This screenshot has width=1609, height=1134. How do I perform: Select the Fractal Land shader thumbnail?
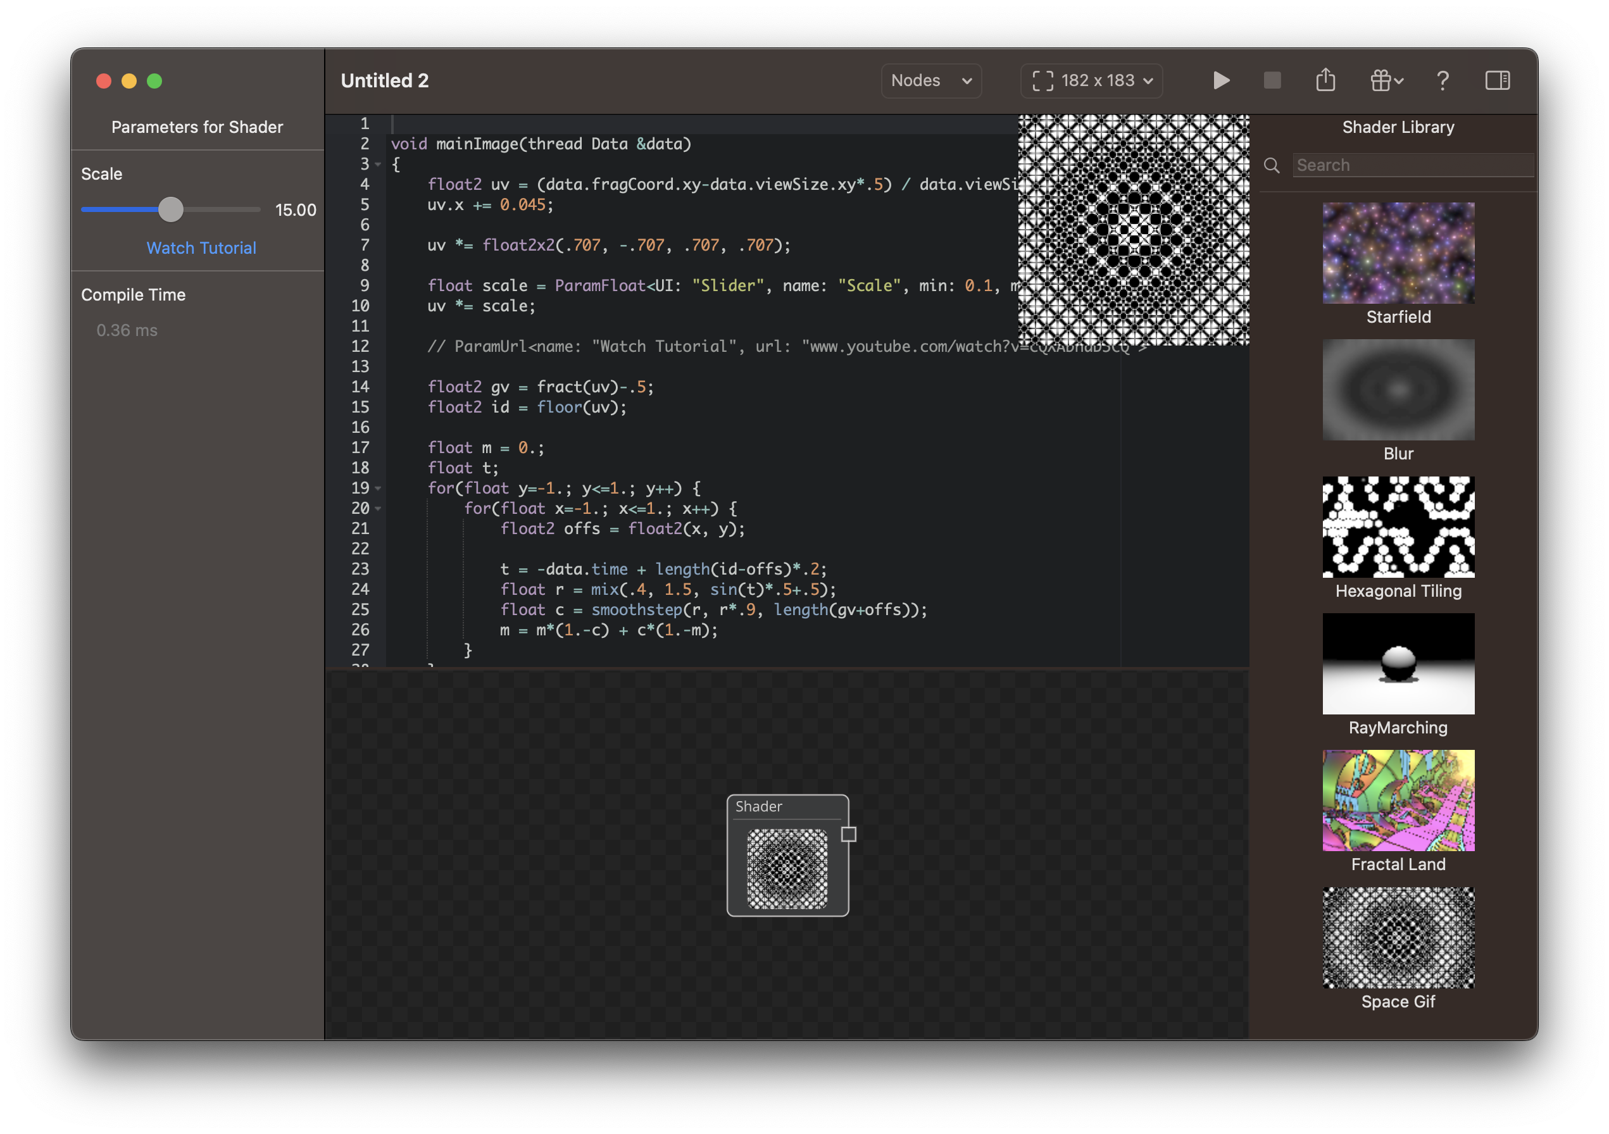click(x=1398, y=800)
